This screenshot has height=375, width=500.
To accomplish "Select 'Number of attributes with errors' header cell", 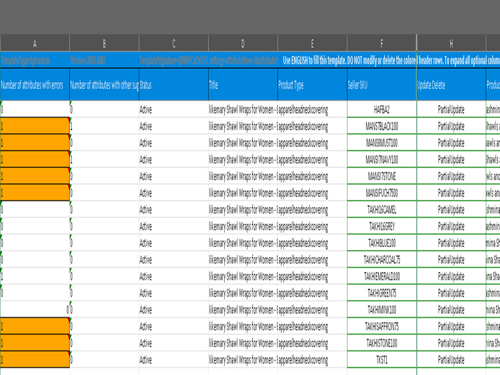I will pos(35,85).
